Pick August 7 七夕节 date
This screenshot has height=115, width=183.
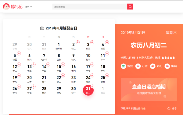pyautogui.click(x=44, y=57)
